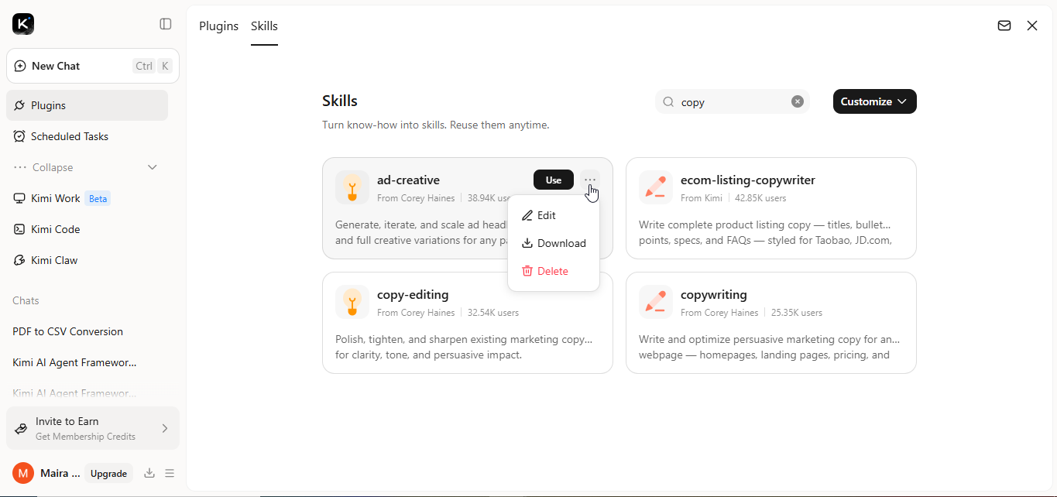This screenshot has width=1057, height=497.
Task: Open the Customize dropdown
Action: pyautogui.click(x=875, y=101)
